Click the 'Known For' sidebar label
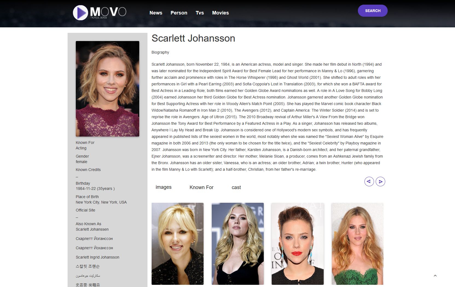The height and width of the screenshot is (287, 455). 85,143
